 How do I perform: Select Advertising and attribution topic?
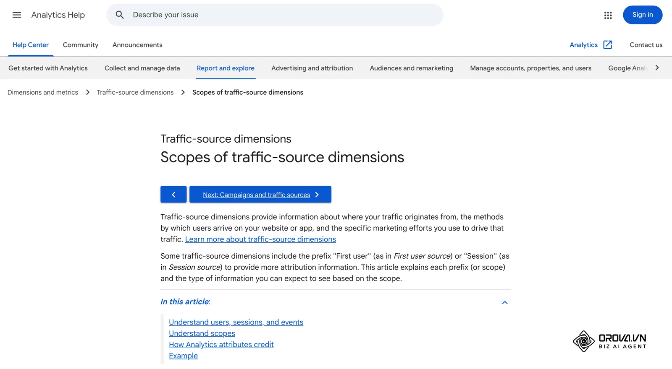(312, 68)
